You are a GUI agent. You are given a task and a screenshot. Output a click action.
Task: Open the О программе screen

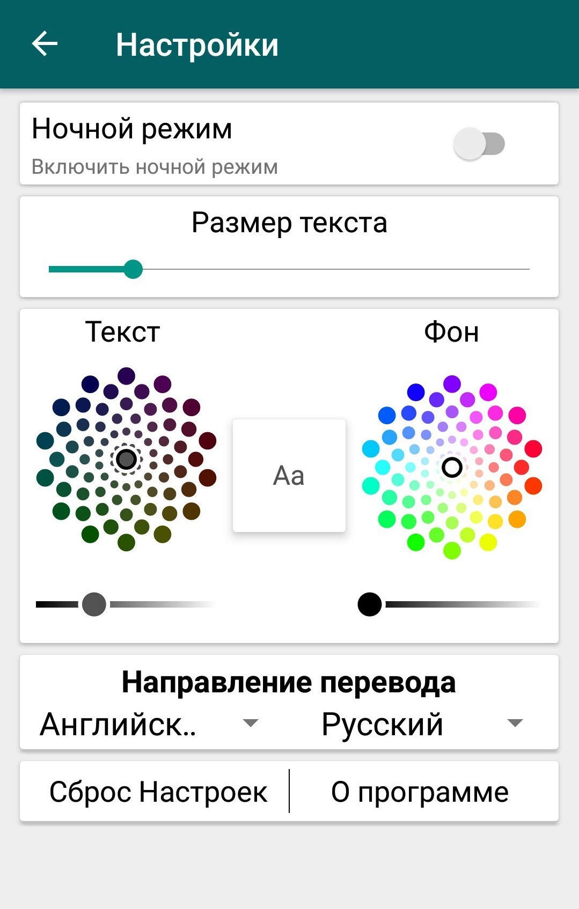[x=420, y=792]
